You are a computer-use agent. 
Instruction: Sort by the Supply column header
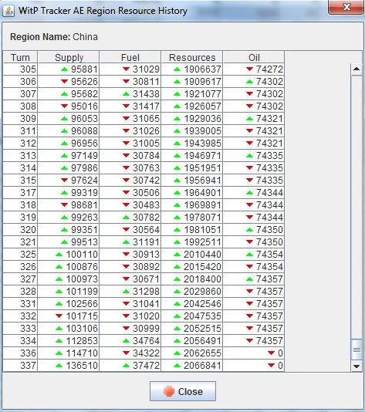[69, 57]
